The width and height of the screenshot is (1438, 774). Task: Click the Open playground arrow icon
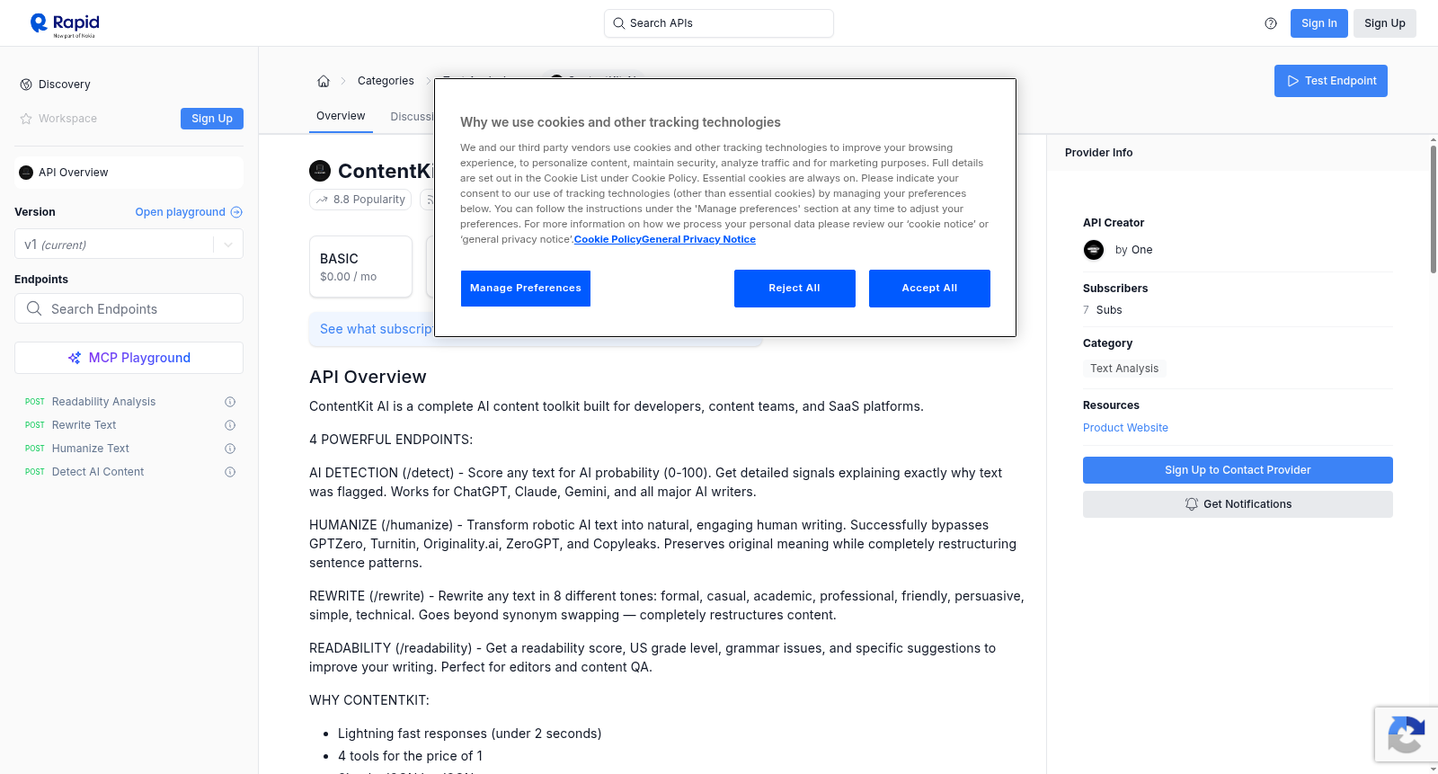coord(236,212)
